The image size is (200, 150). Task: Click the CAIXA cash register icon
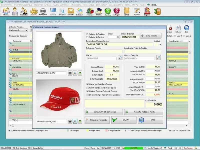pos(99,11)
